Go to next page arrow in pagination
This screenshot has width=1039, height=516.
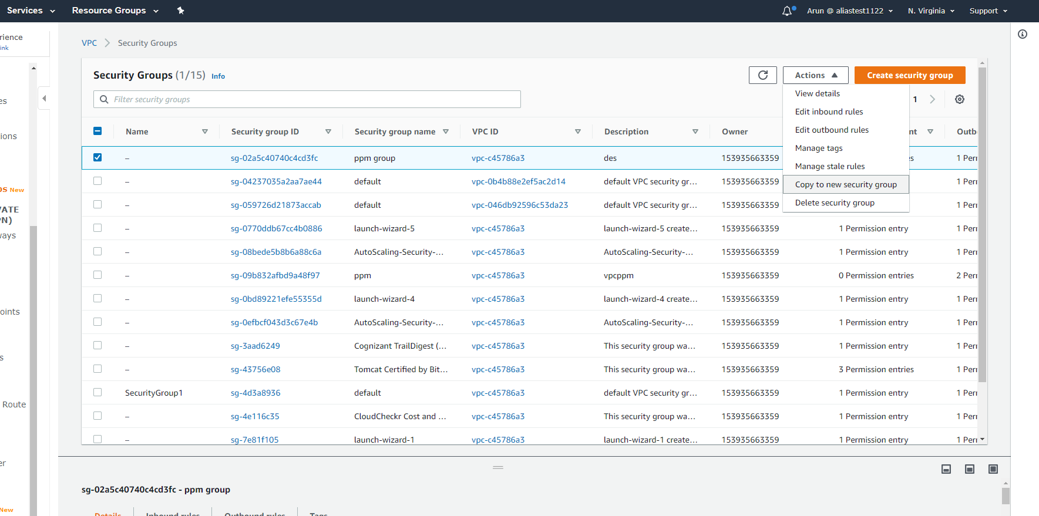point(932,99)
